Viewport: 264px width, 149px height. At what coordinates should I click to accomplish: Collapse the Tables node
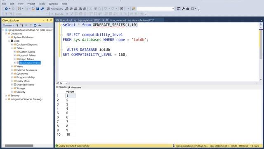(x=12, y=48)
